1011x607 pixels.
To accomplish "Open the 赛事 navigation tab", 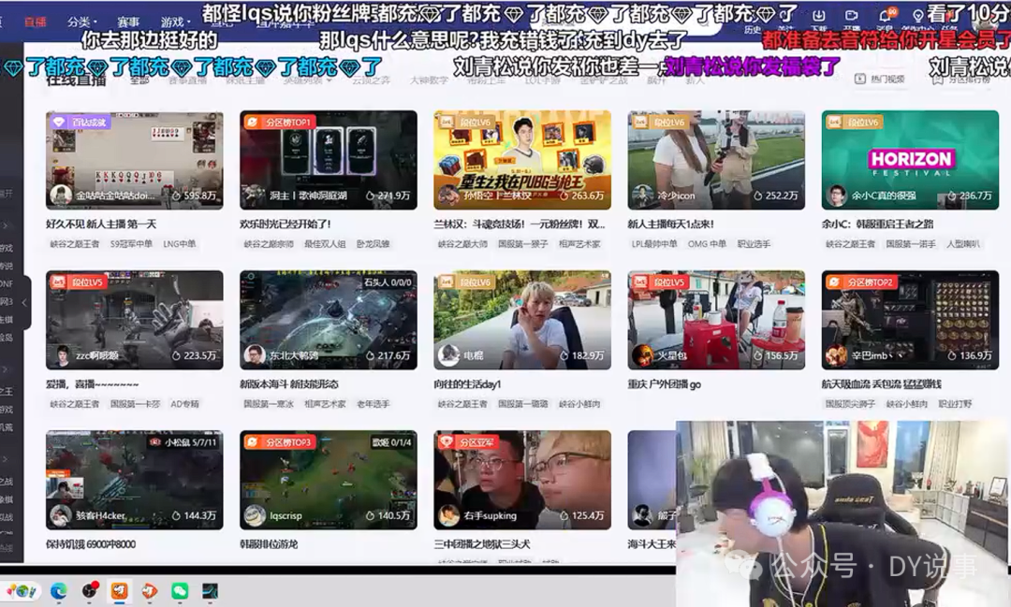I will (128, 22).
